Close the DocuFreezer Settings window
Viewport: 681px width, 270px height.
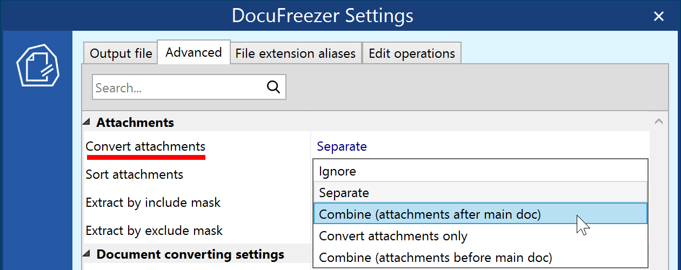(x=658, y=16)
